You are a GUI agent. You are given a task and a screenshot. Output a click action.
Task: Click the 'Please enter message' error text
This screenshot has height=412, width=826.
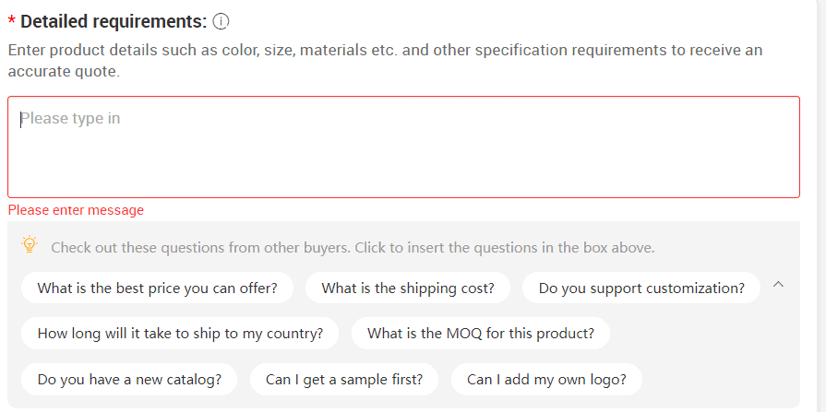[x=76, y=210]
